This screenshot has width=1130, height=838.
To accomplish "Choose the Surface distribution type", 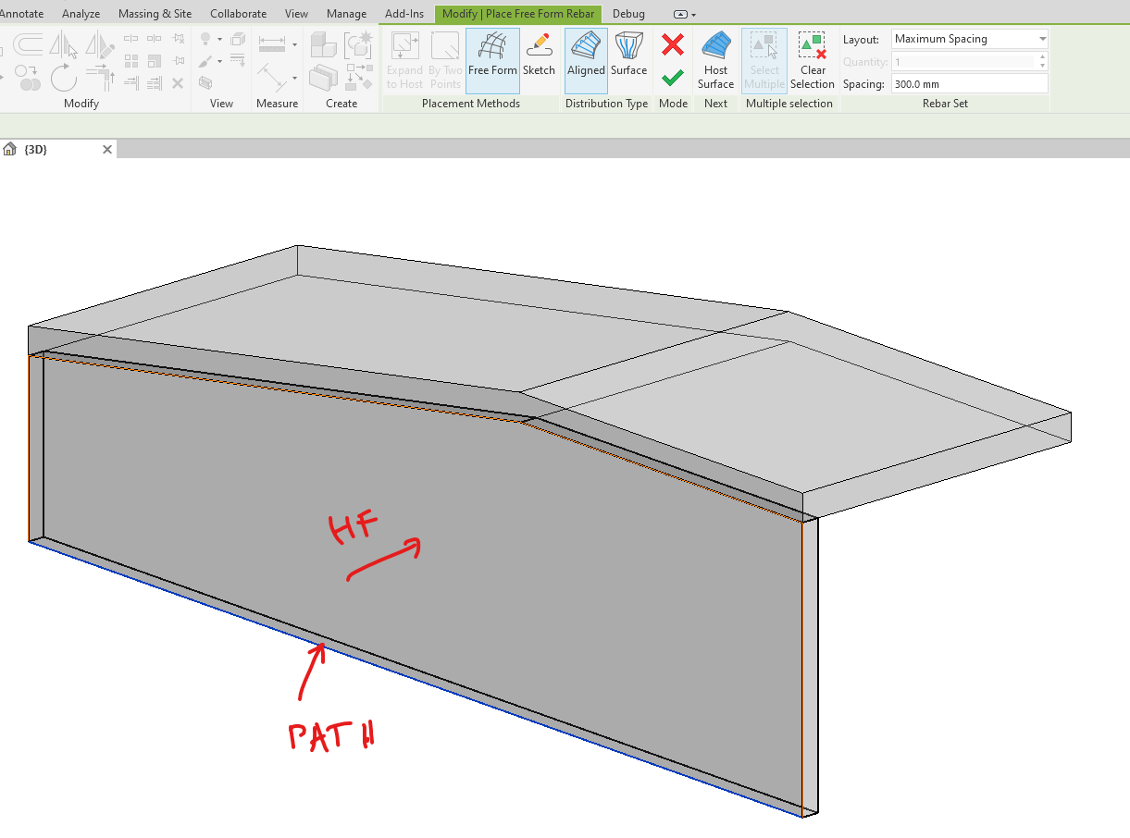I will tap(628, 60).
